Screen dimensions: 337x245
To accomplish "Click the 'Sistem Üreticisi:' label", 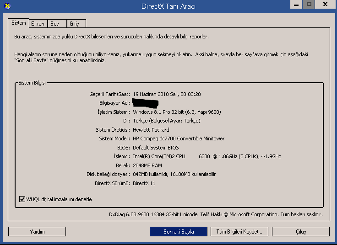I will 113,130.
